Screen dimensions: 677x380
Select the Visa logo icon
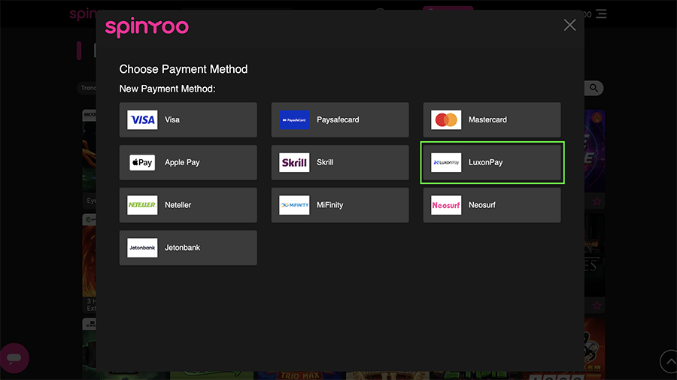[142, 119]
